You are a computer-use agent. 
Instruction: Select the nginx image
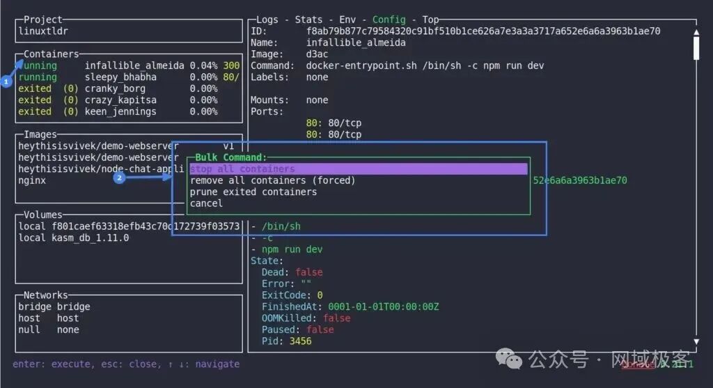[32, 180]
